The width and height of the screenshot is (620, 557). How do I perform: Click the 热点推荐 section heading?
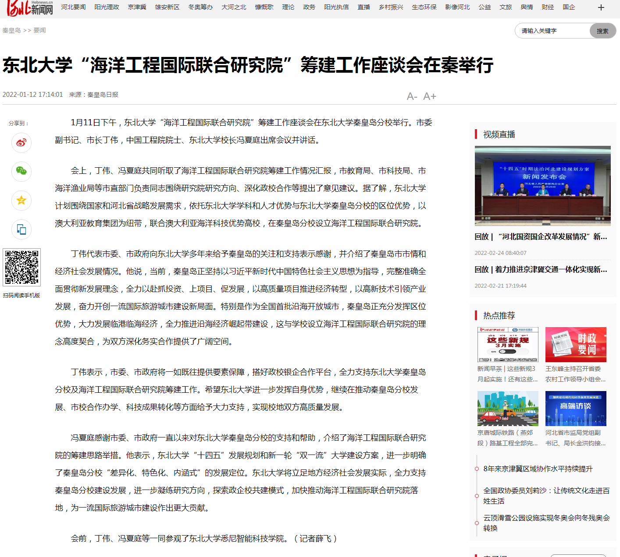[499, 315]
